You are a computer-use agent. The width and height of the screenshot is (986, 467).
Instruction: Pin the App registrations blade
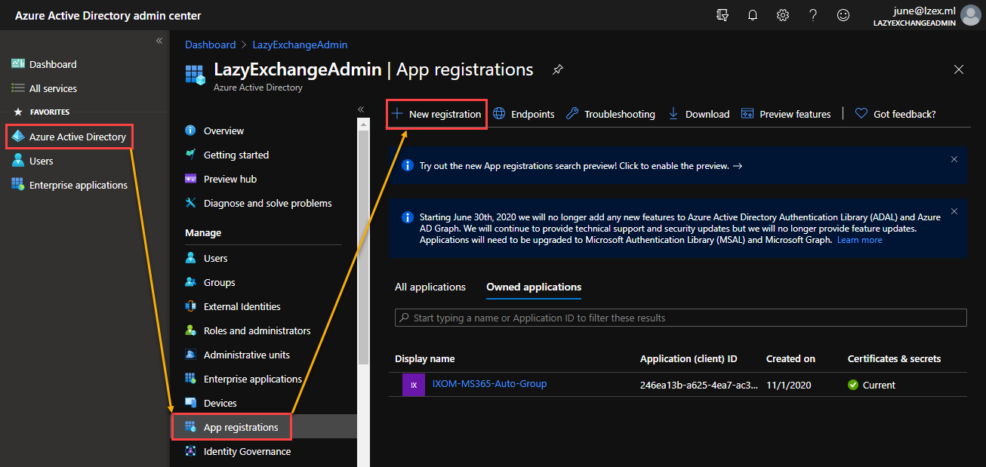tap(557, 69)
